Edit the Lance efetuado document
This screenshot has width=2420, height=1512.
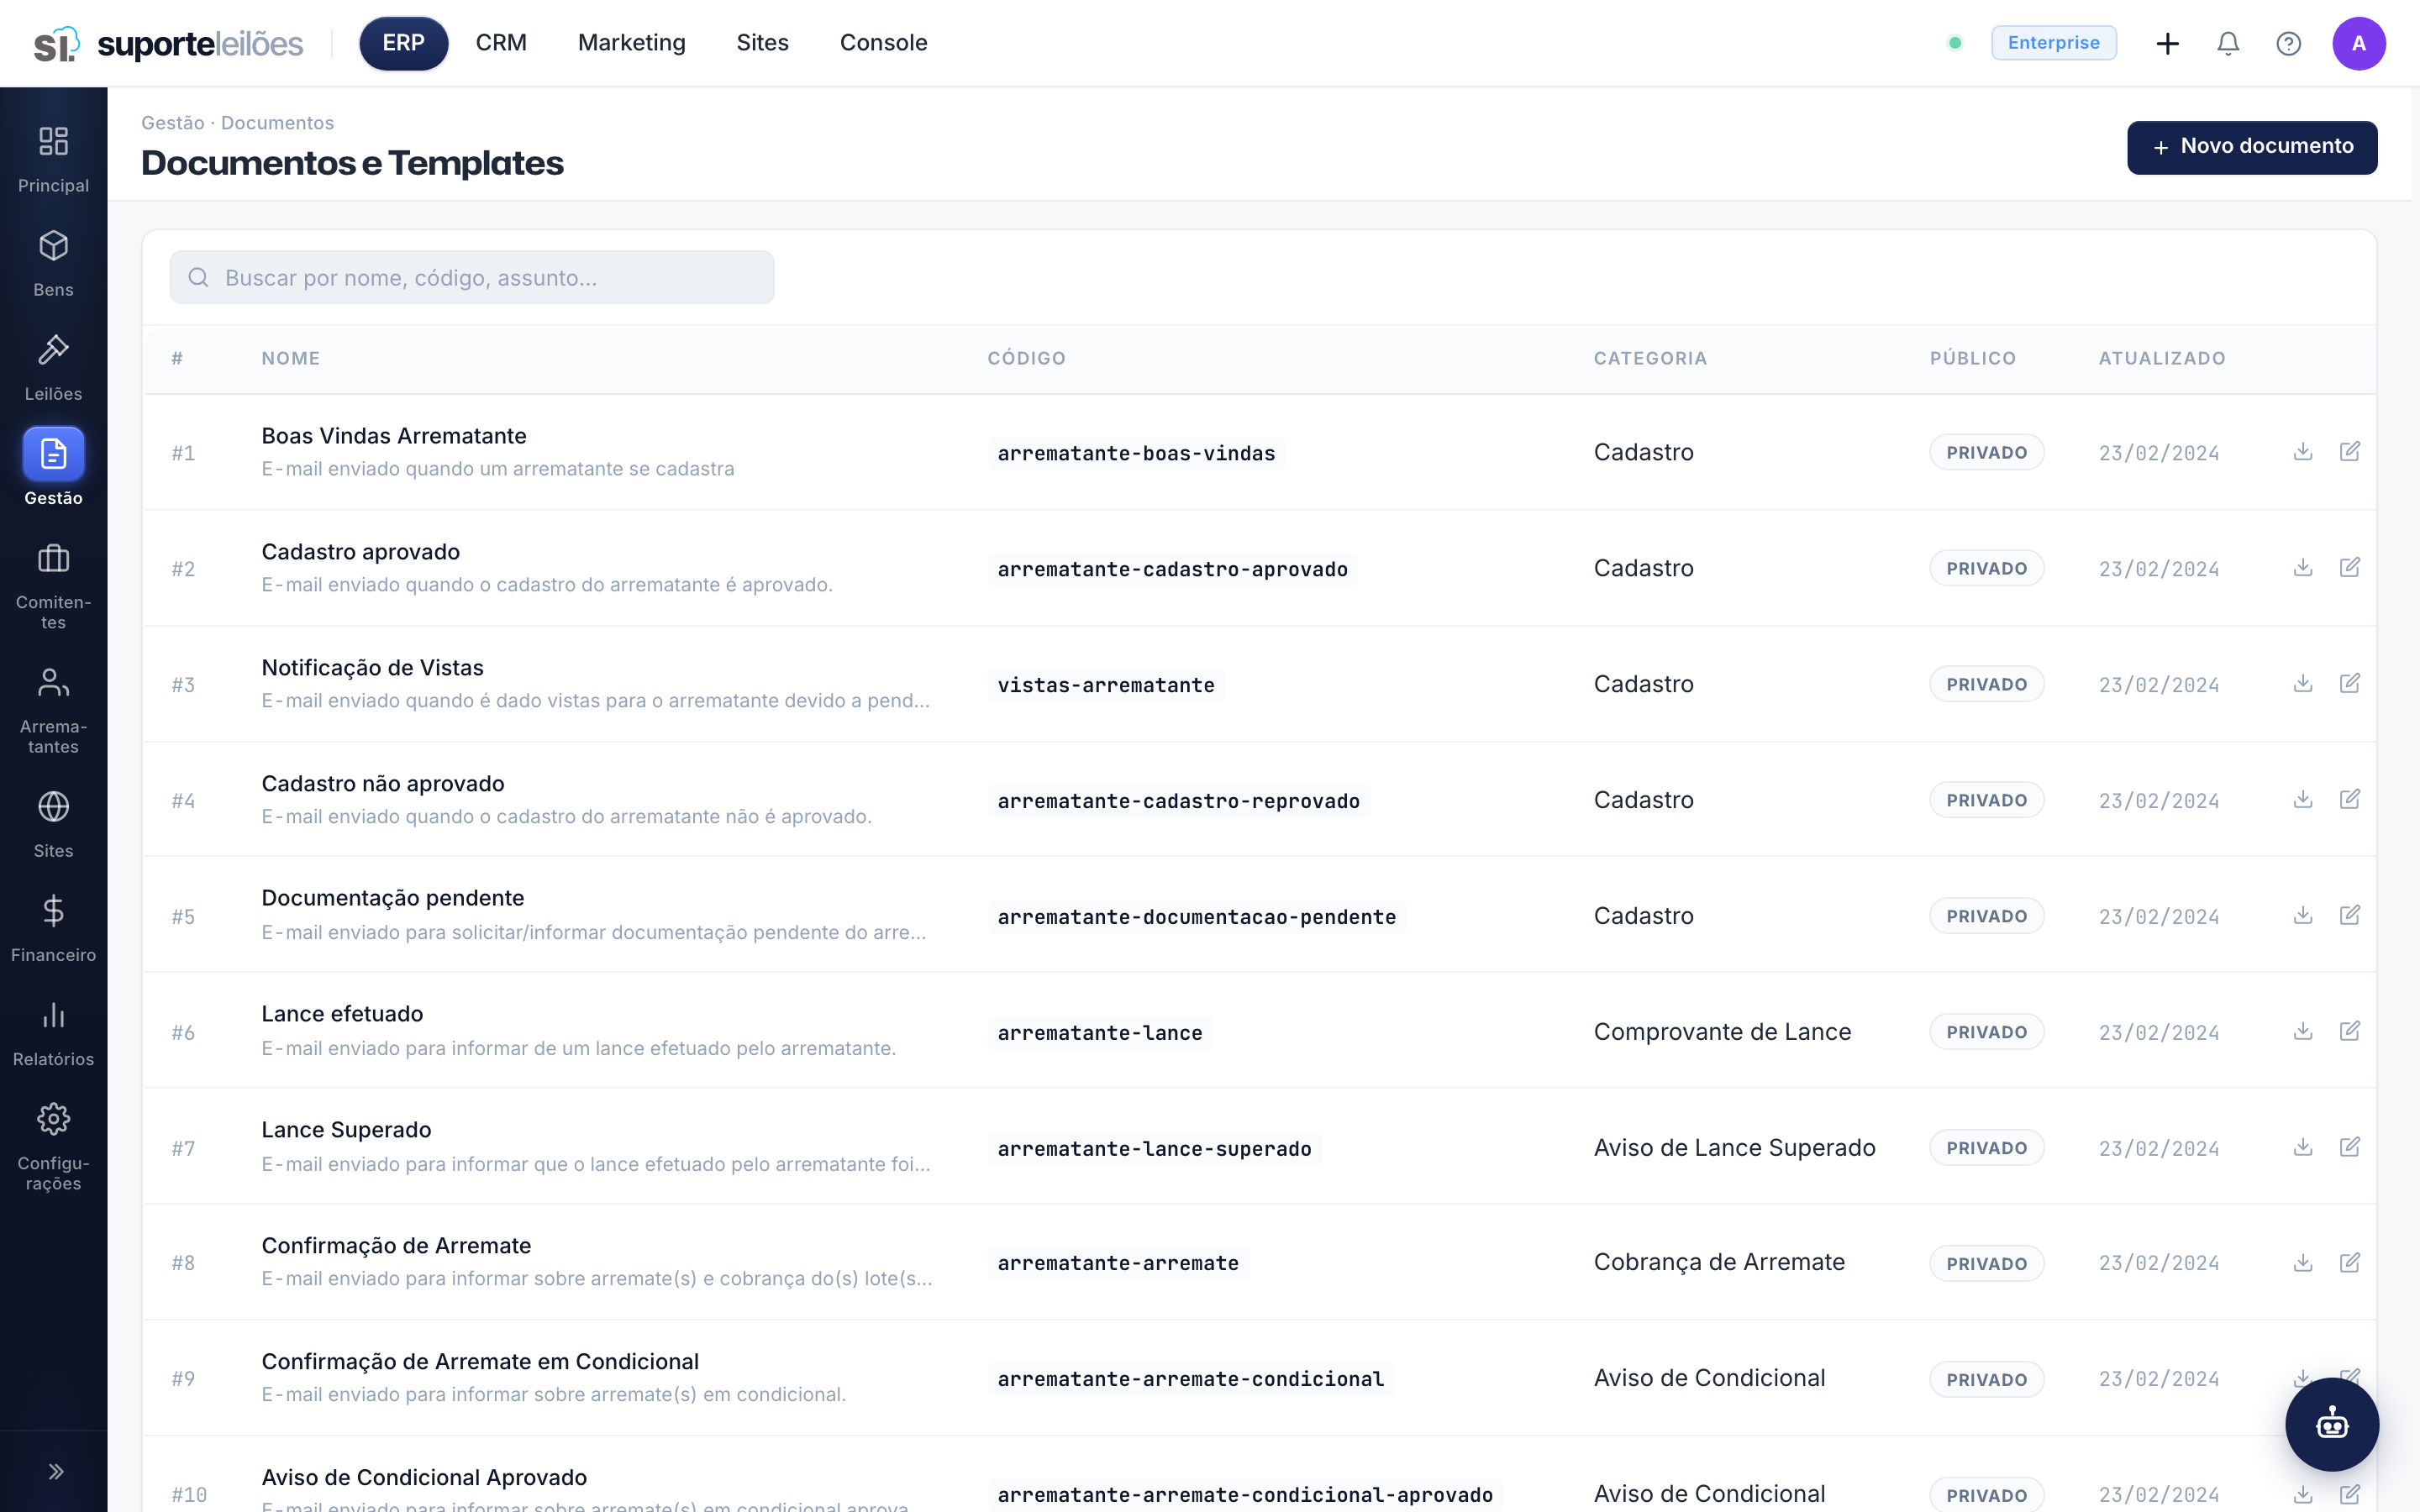(x=2350, y=1031)
